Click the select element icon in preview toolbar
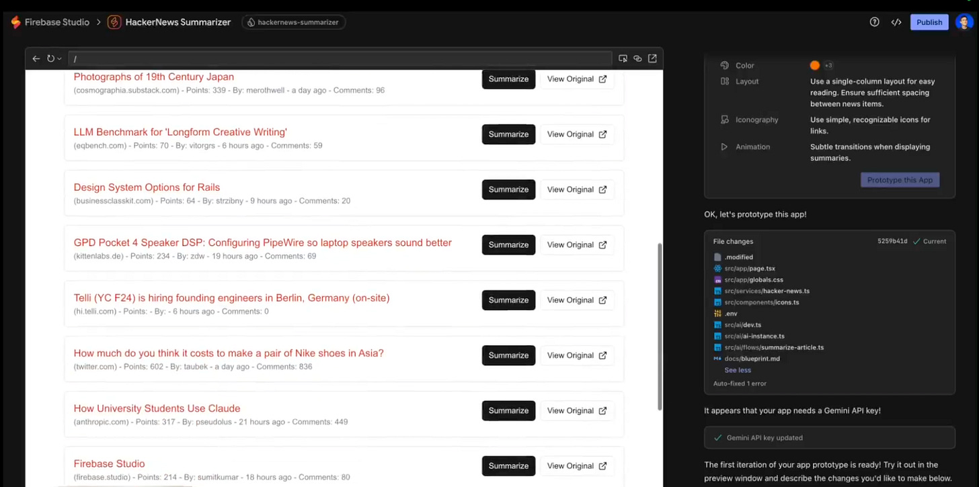 tap(623, 58)
